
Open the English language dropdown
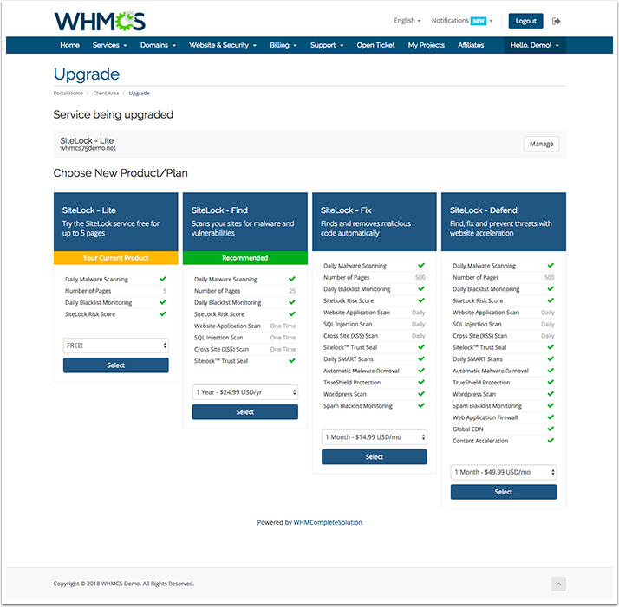pos(407,21)
